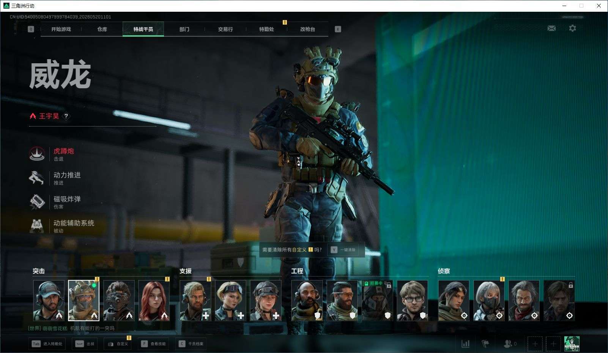This screenshot has height=353, width=608.
Task: Click the flag icon in the bottom bar
Action: (x=485, y=344)
